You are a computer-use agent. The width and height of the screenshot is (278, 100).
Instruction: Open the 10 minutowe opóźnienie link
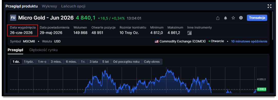pyautogui.click(x=249, y=41)
